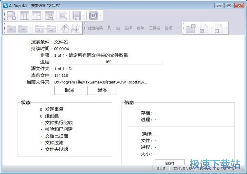The height and width of the screenshot is (174, 247).
Task: Click the collapse groups folder-up icon
Action: [40, 29]
